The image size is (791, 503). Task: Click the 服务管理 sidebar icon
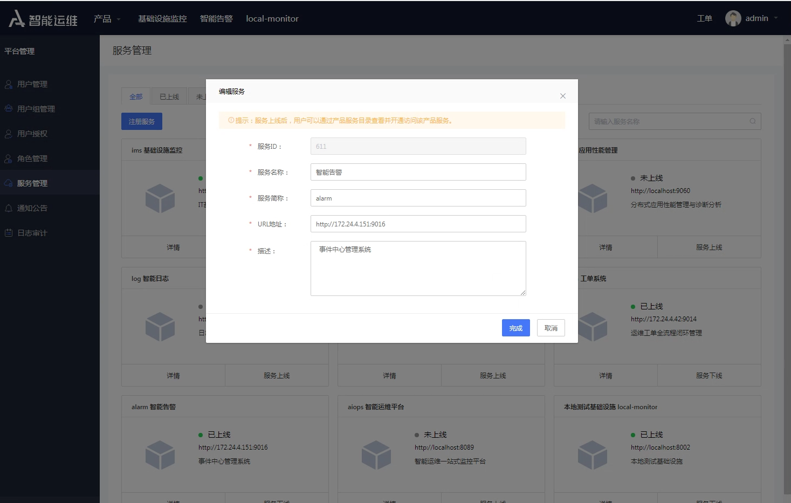click(x=9, y=183)
